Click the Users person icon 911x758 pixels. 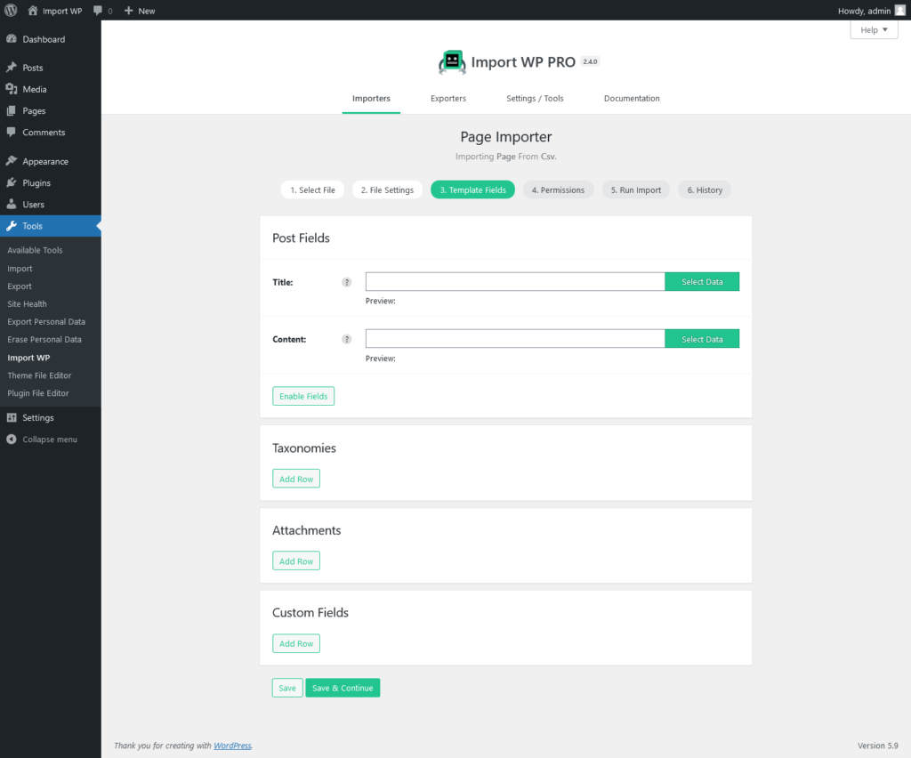[x=11, y=204]
